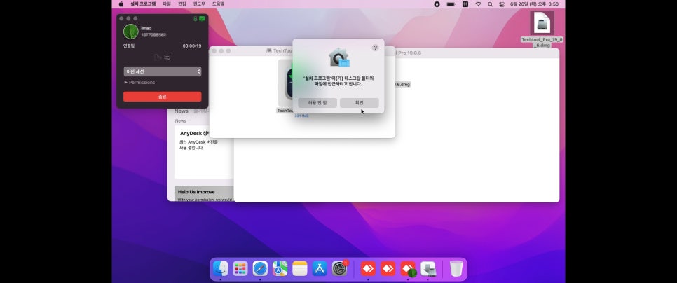Open the Trash in the dock

click(456, 268)
